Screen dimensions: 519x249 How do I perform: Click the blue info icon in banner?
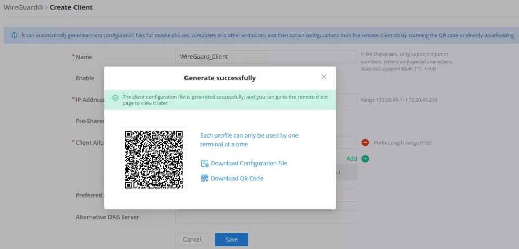coord(14,35)
